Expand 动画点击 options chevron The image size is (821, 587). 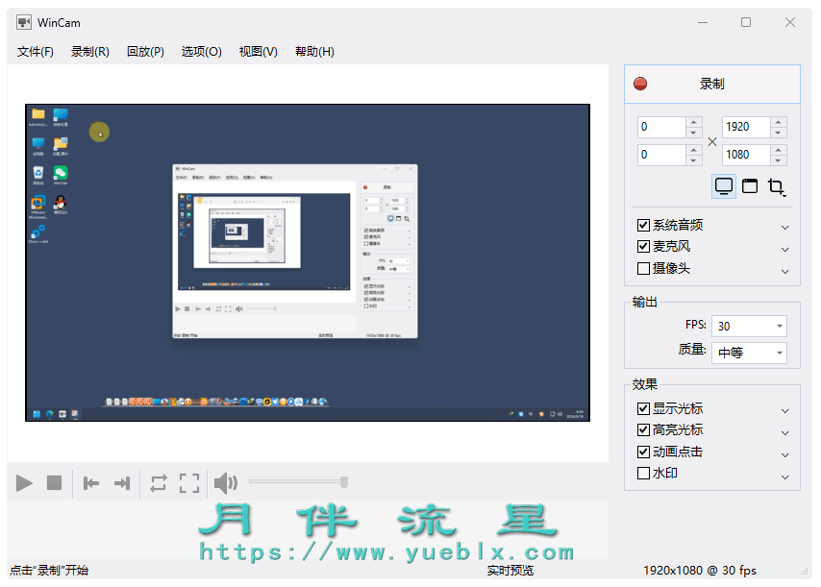[784, 455]
